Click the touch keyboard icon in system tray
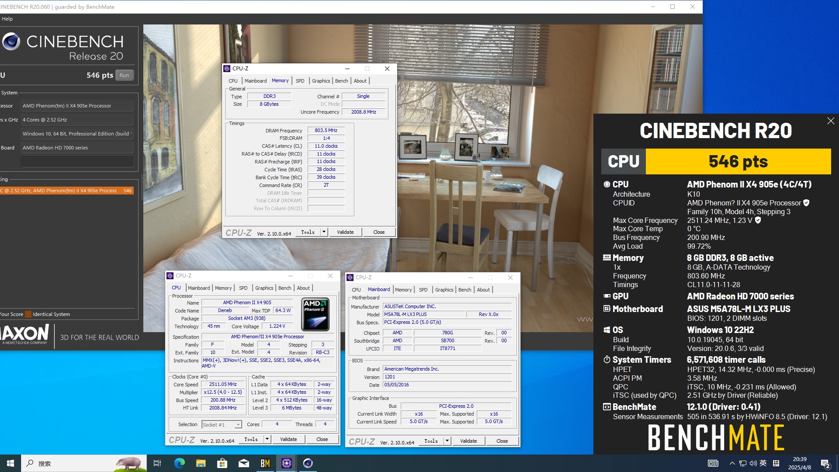The width and height of the screenshot is (839, 472). point(713,463)
